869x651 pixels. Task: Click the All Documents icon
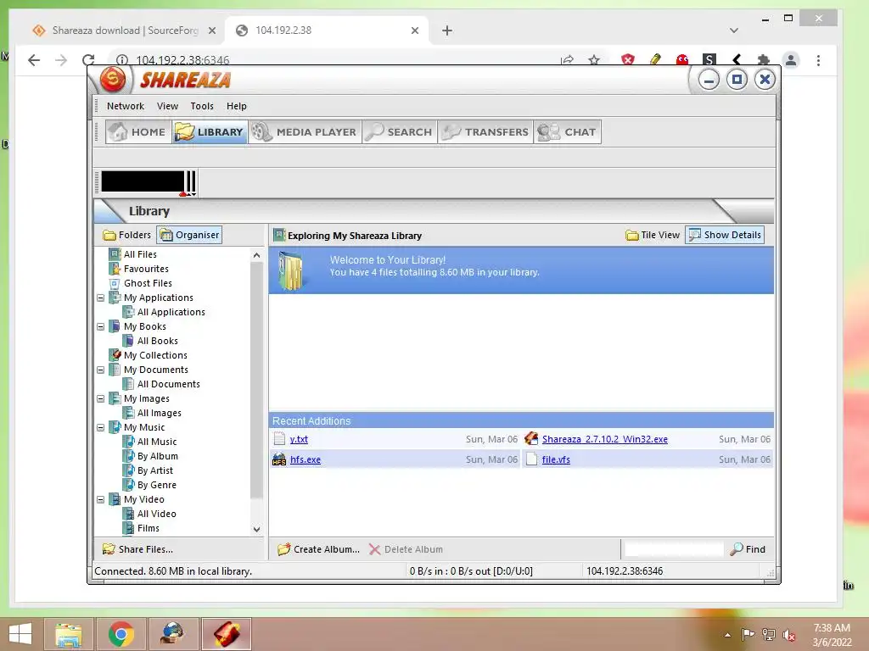tap(128, 384)
